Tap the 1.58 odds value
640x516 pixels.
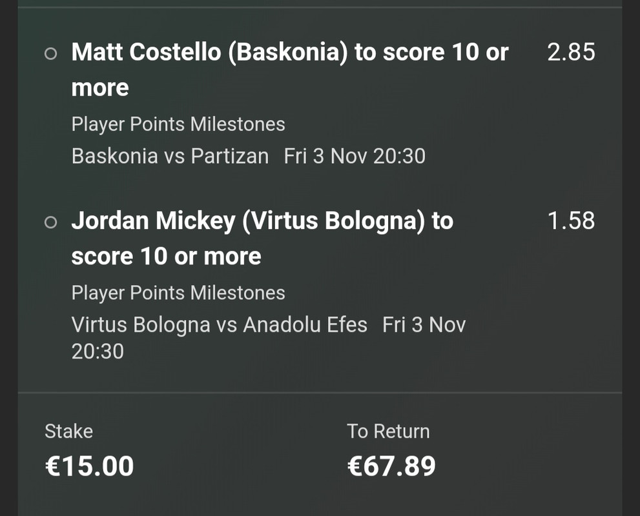pyautogui.click(x=571, y=221)
